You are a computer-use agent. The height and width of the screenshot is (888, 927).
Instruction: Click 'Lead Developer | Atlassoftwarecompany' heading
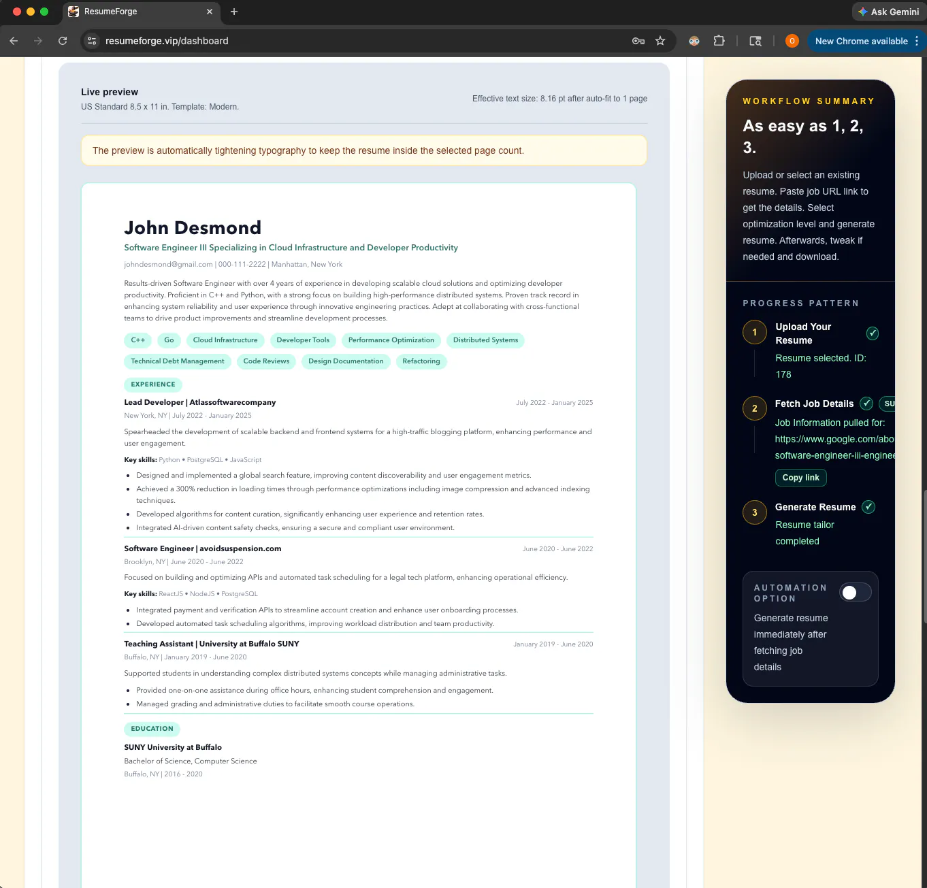click(200, 402)
